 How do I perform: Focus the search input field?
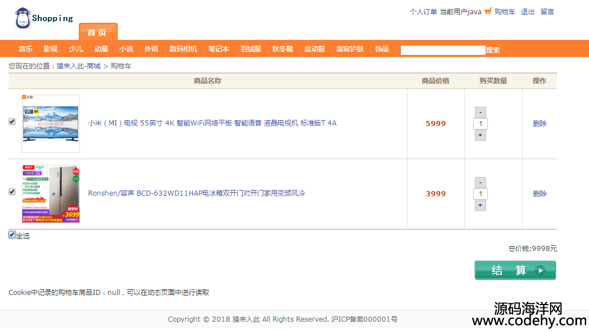pos(443,50)
